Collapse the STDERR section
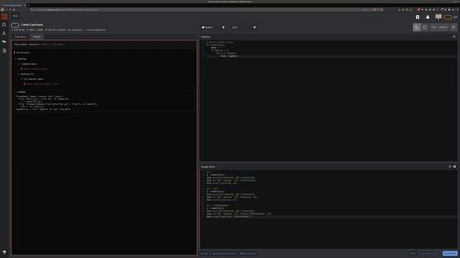The width and height of the screenshot is (460, 258). 20,92
